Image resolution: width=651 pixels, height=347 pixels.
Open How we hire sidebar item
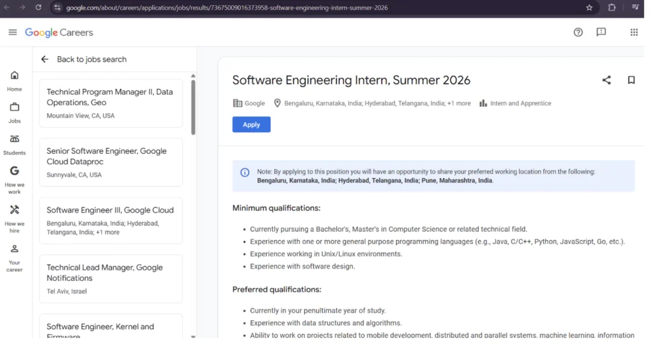[x=15, y=219]
